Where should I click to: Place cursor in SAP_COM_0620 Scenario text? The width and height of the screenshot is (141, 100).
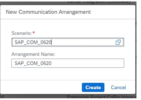tap(33, 42)
